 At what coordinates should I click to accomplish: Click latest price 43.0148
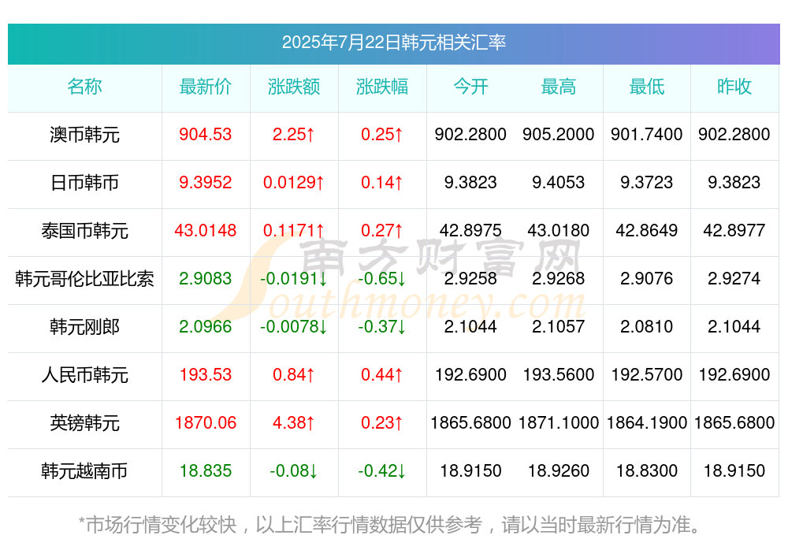206,230
